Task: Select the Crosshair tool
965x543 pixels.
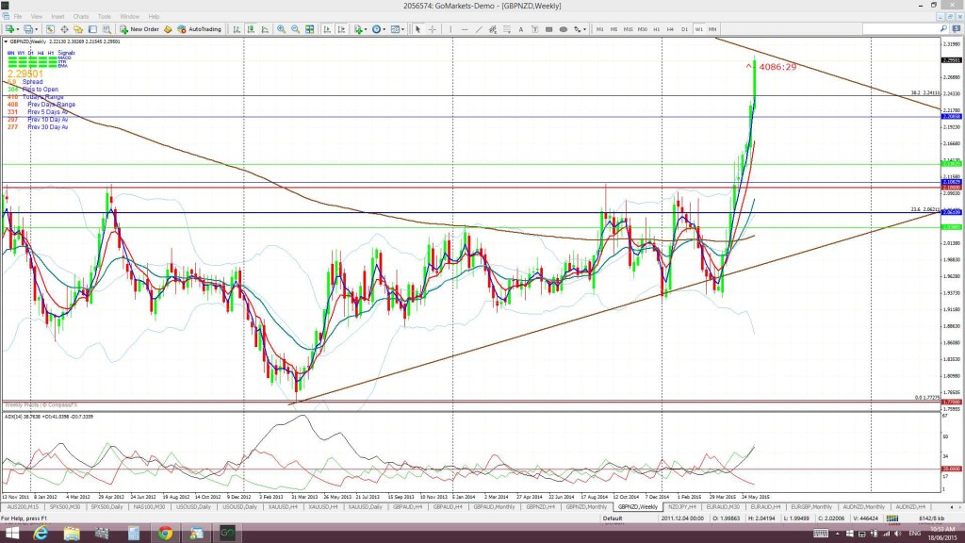Action: [433, 29]
